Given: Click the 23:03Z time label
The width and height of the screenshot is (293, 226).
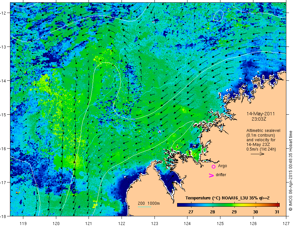Looking at the screenshot, I should (259, 119).
